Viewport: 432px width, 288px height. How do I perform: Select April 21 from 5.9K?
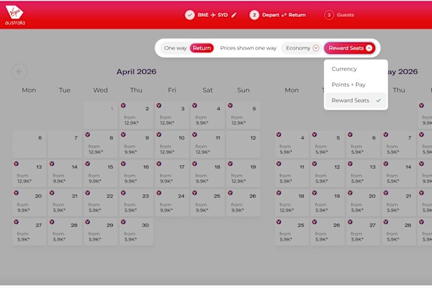tap(65, 203)
